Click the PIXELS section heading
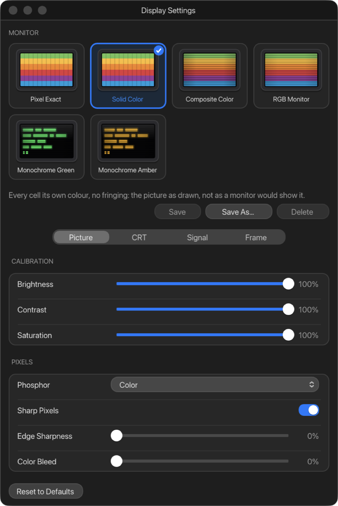The image size is (338, 506). (x=22, y=362)
